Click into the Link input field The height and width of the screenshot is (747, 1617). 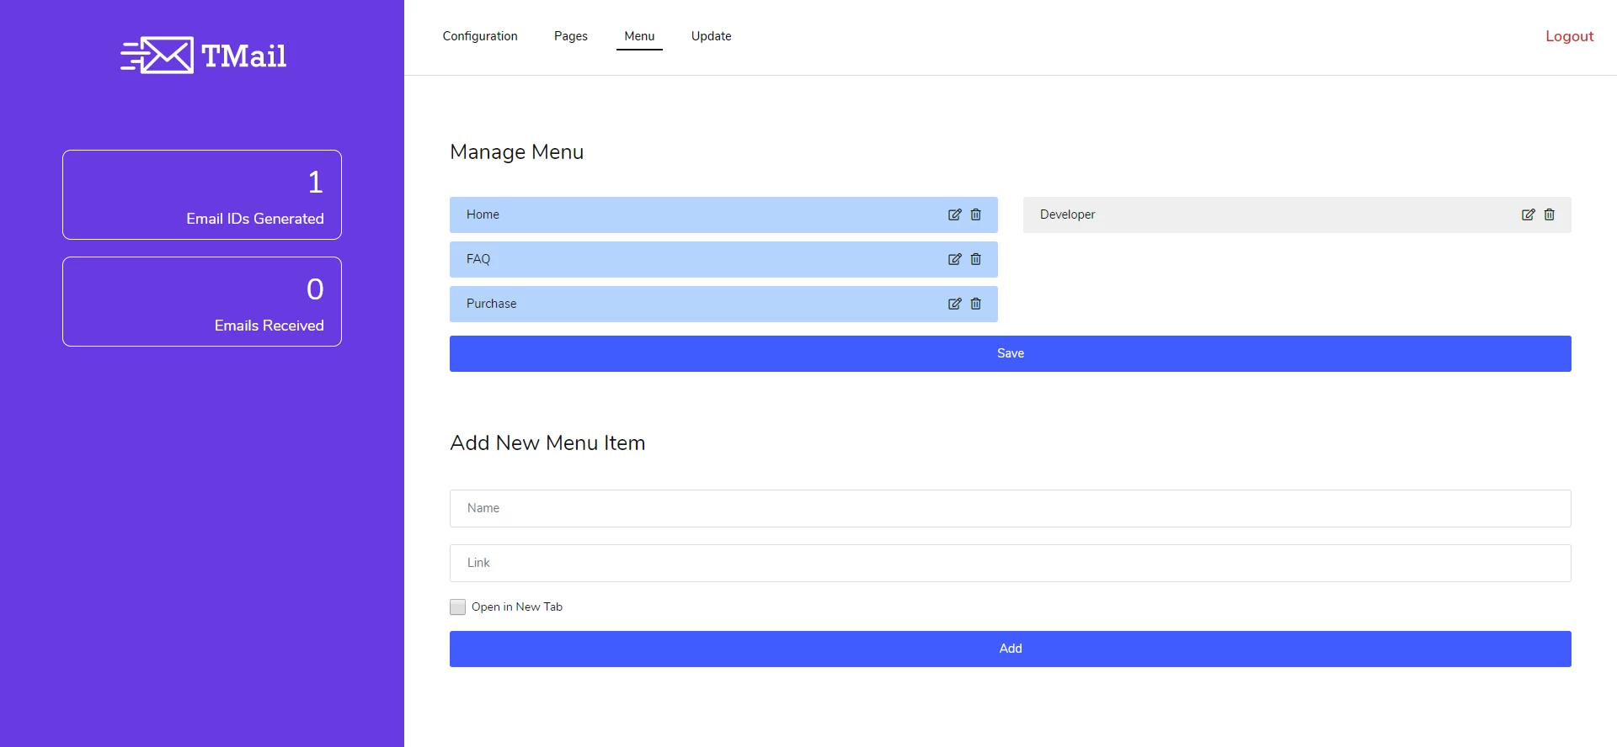tap(1010, 563)
